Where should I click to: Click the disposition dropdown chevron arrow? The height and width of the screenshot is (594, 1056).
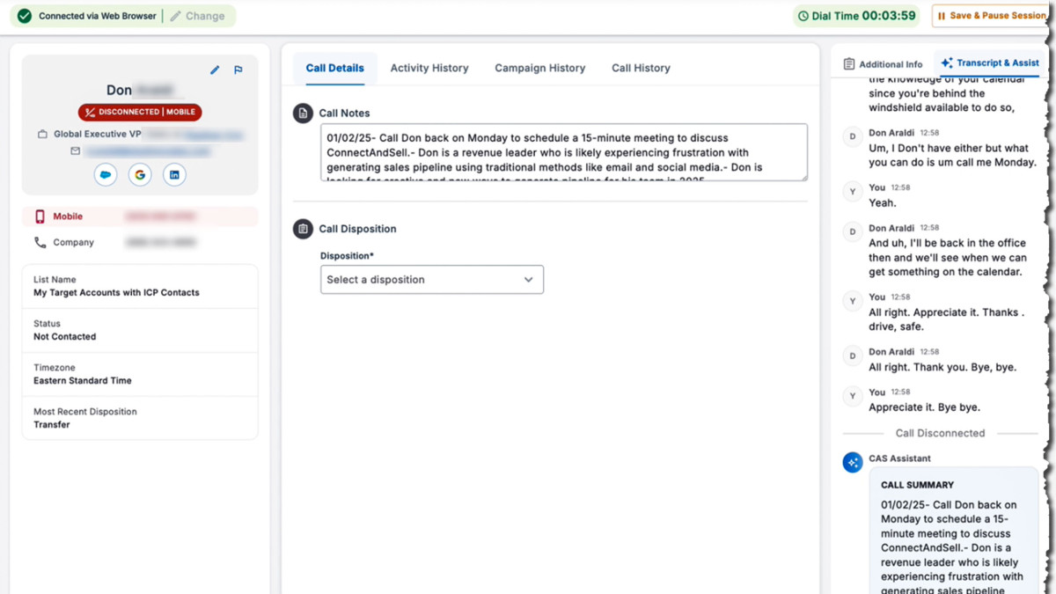click(528, 280)
